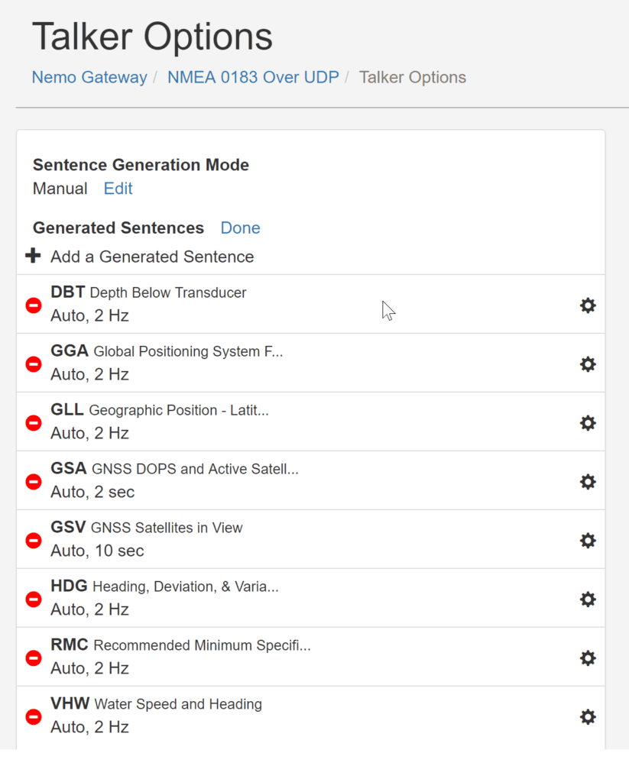Screen dimensions: 629x782
Task: Delete the GSV sentence via minus icon
Action: (x=34, y=541)
